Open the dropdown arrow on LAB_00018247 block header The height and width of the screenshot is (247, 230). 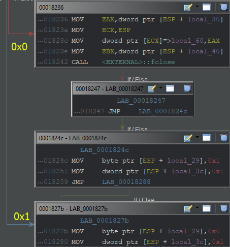coord(160,88)
